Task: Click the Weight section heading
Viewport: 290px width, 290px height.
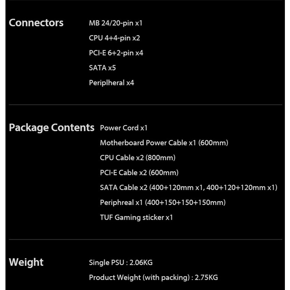Action: (x=26, y=262)
